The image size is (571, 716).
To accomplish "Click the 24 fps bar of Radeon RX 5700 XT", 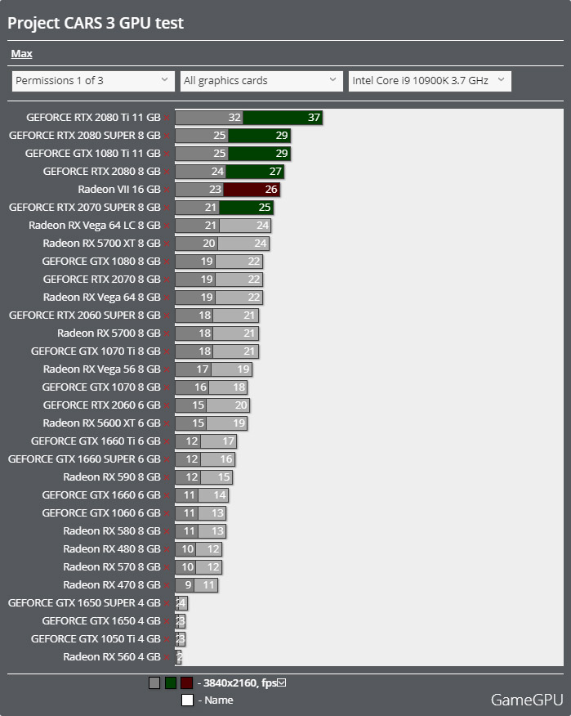I will pyautogui.click(x=243, y=244).
